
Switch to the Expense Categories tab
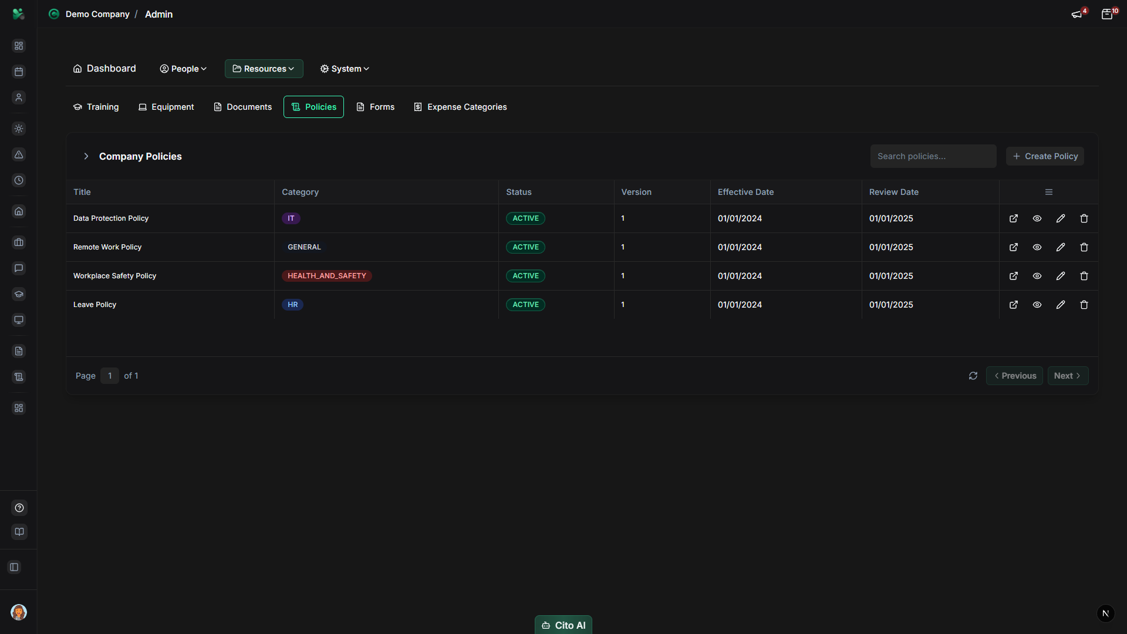(x=460, y=107)
